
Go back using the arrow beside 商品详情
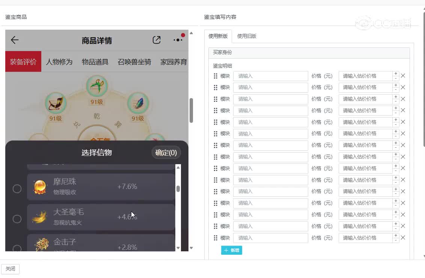pyautogui.click(x=15, y=40)
